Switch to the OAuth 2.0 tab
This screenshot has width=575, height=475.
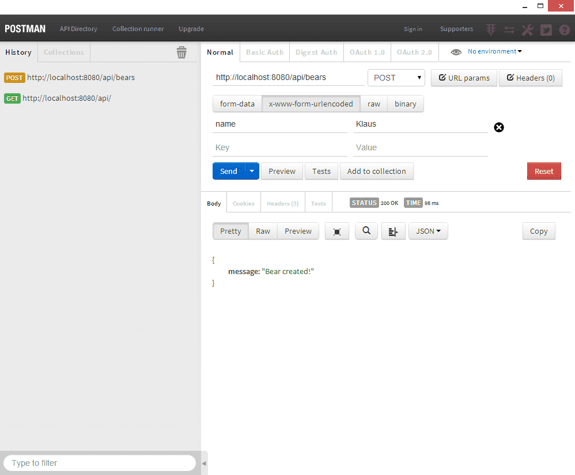pyautogui.click(x=414, y=52)
